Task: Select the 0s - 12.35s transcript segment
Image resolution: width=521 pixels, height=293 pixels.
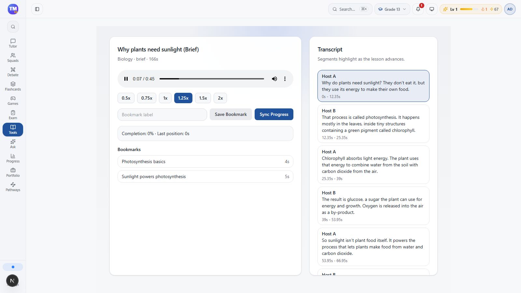Action: 373,86
